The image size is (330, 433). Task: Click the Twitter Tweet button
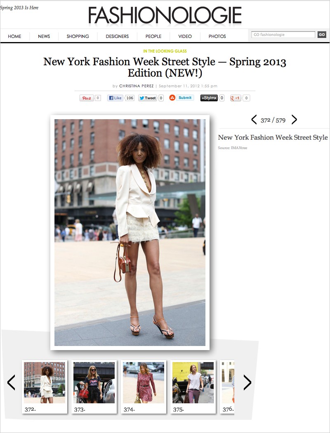pos(147,98)
